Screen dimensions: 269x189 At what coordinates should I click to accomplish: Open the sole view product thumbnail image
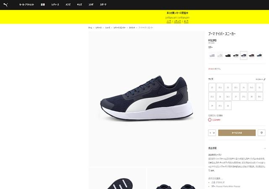coord(117,178)
